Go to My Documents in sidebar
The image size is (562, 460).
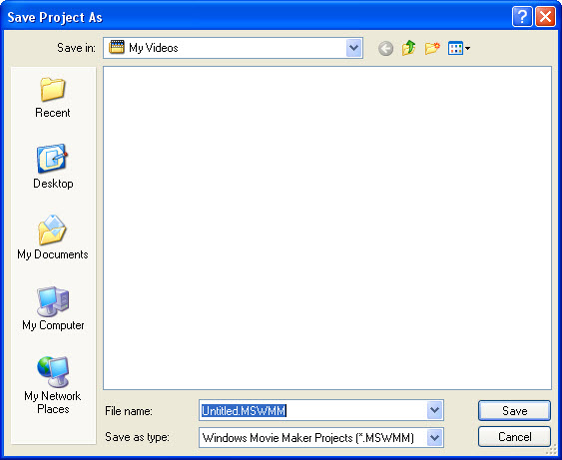coord(53,237)
